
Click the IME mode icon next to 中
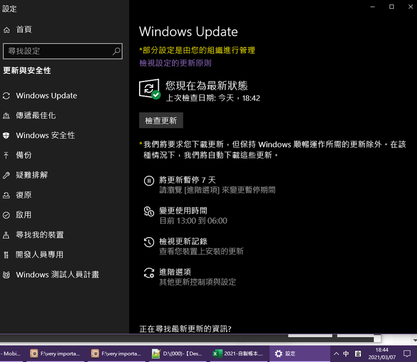click(x=358, y=353)
